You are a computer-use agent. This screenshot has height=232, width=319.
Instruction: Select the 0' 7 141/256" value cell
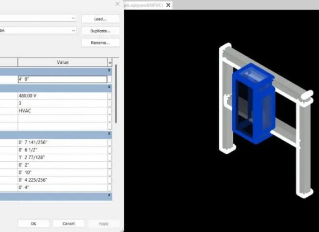coord(63,143)
